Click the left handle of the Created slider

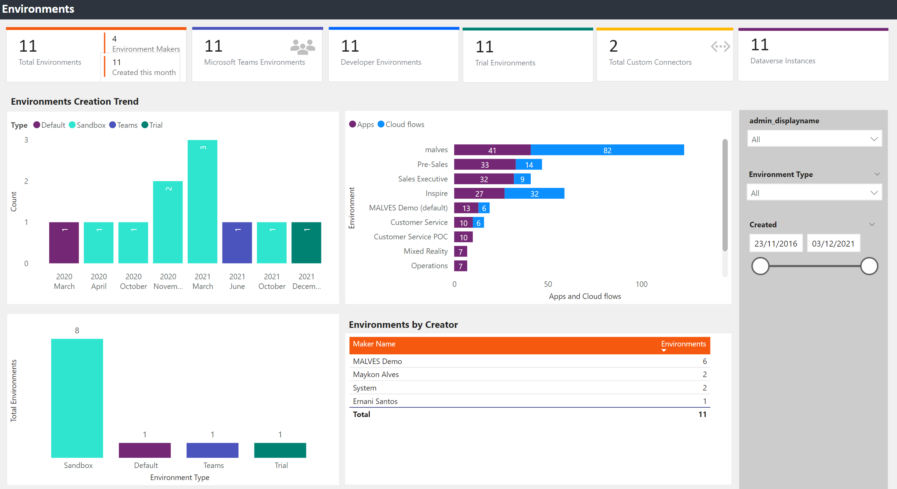click(x=760, y=266)
